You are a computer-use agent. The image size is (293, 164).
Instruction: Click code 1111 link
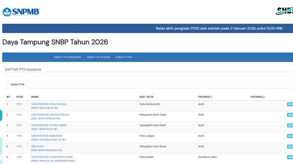(19, 104)
